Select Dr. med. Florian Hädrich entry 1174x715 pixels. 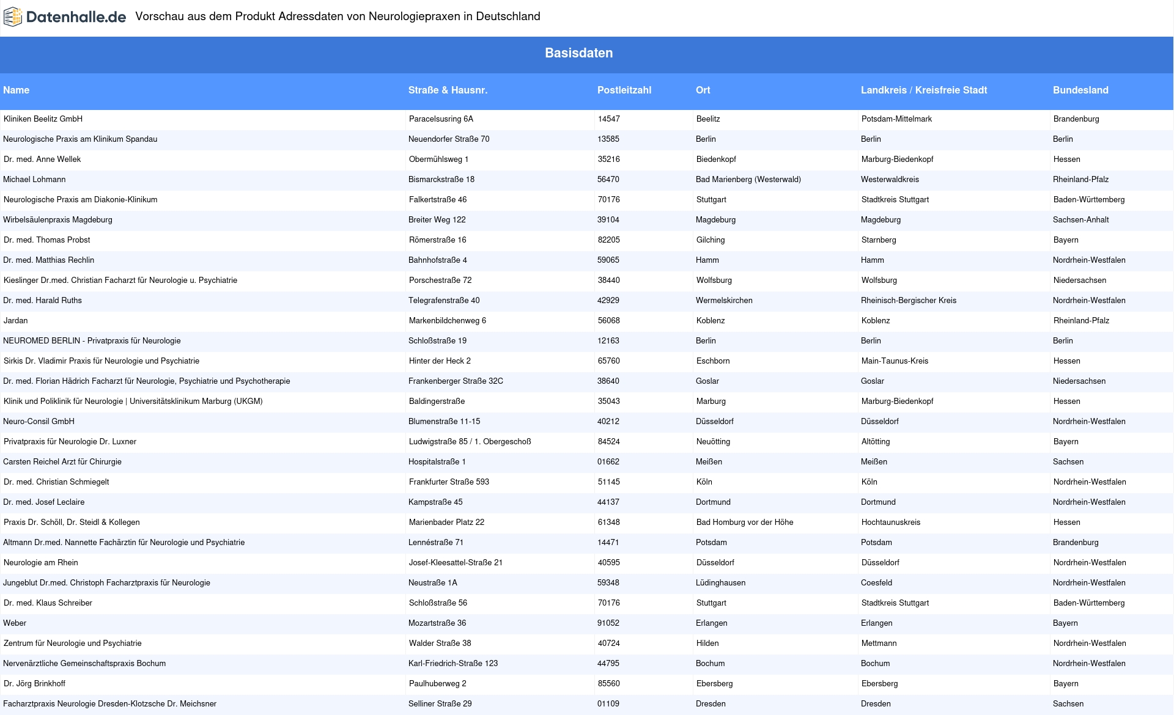coord(147,381)
